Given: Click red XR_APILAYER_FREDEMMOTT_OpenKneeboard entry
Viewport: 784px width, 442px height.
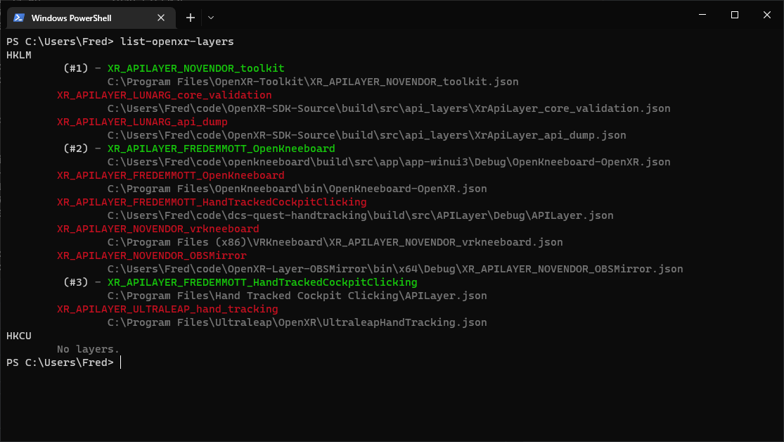Looking at the screenshot, I should click(170, 175).
